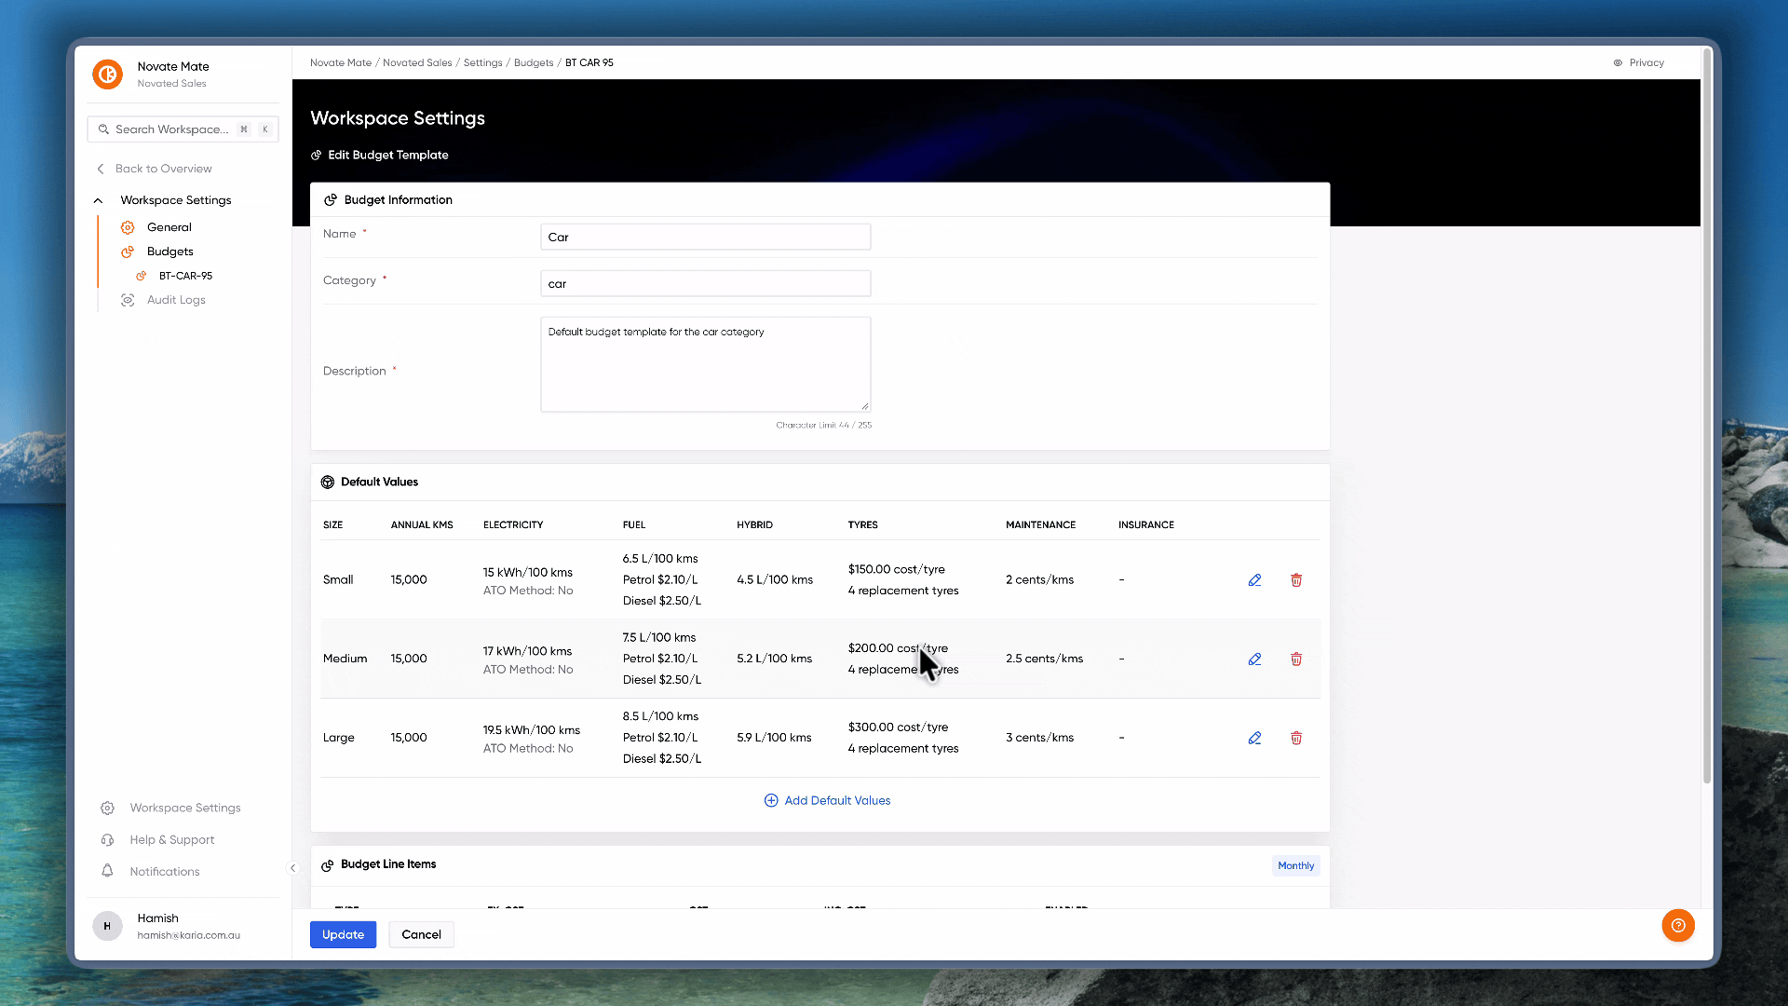Navigate to Budgets in the breadcrumb
The width and height of the screenshot is (1788, 1006).
point(534,63)
